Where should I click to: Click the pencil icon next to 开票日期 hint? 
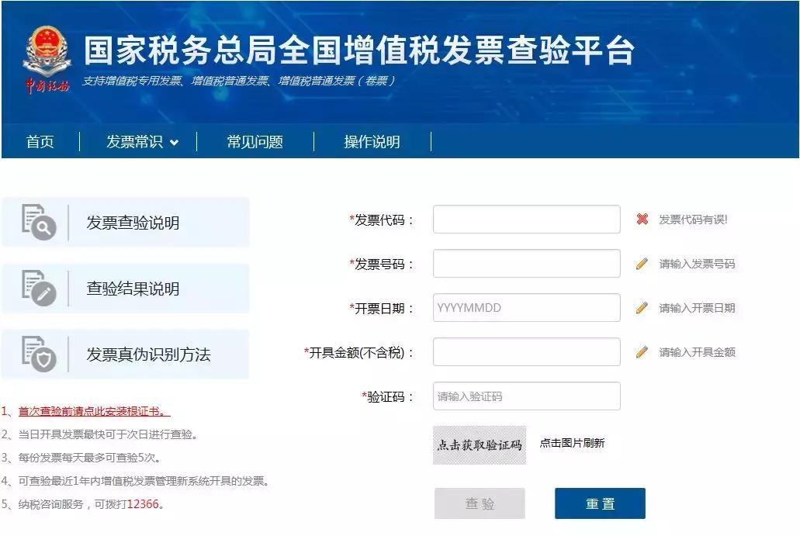pos(642,308)
